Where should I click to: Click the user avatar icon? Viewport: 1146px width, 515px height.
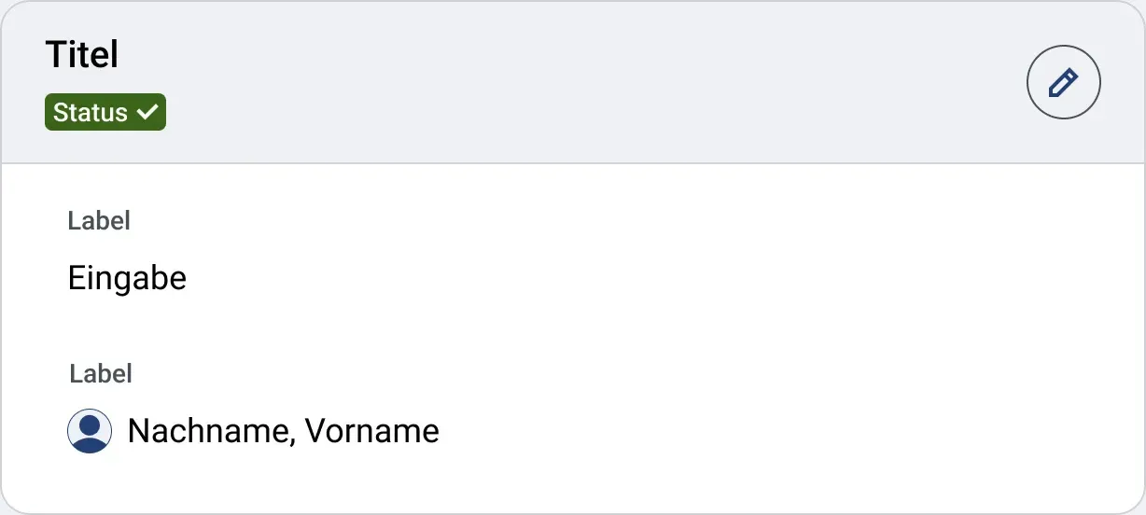[x=90, y=431]
